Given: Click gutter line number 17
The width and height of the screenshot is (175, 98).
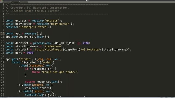Looking at the screenshot, I should coord(2,56).
